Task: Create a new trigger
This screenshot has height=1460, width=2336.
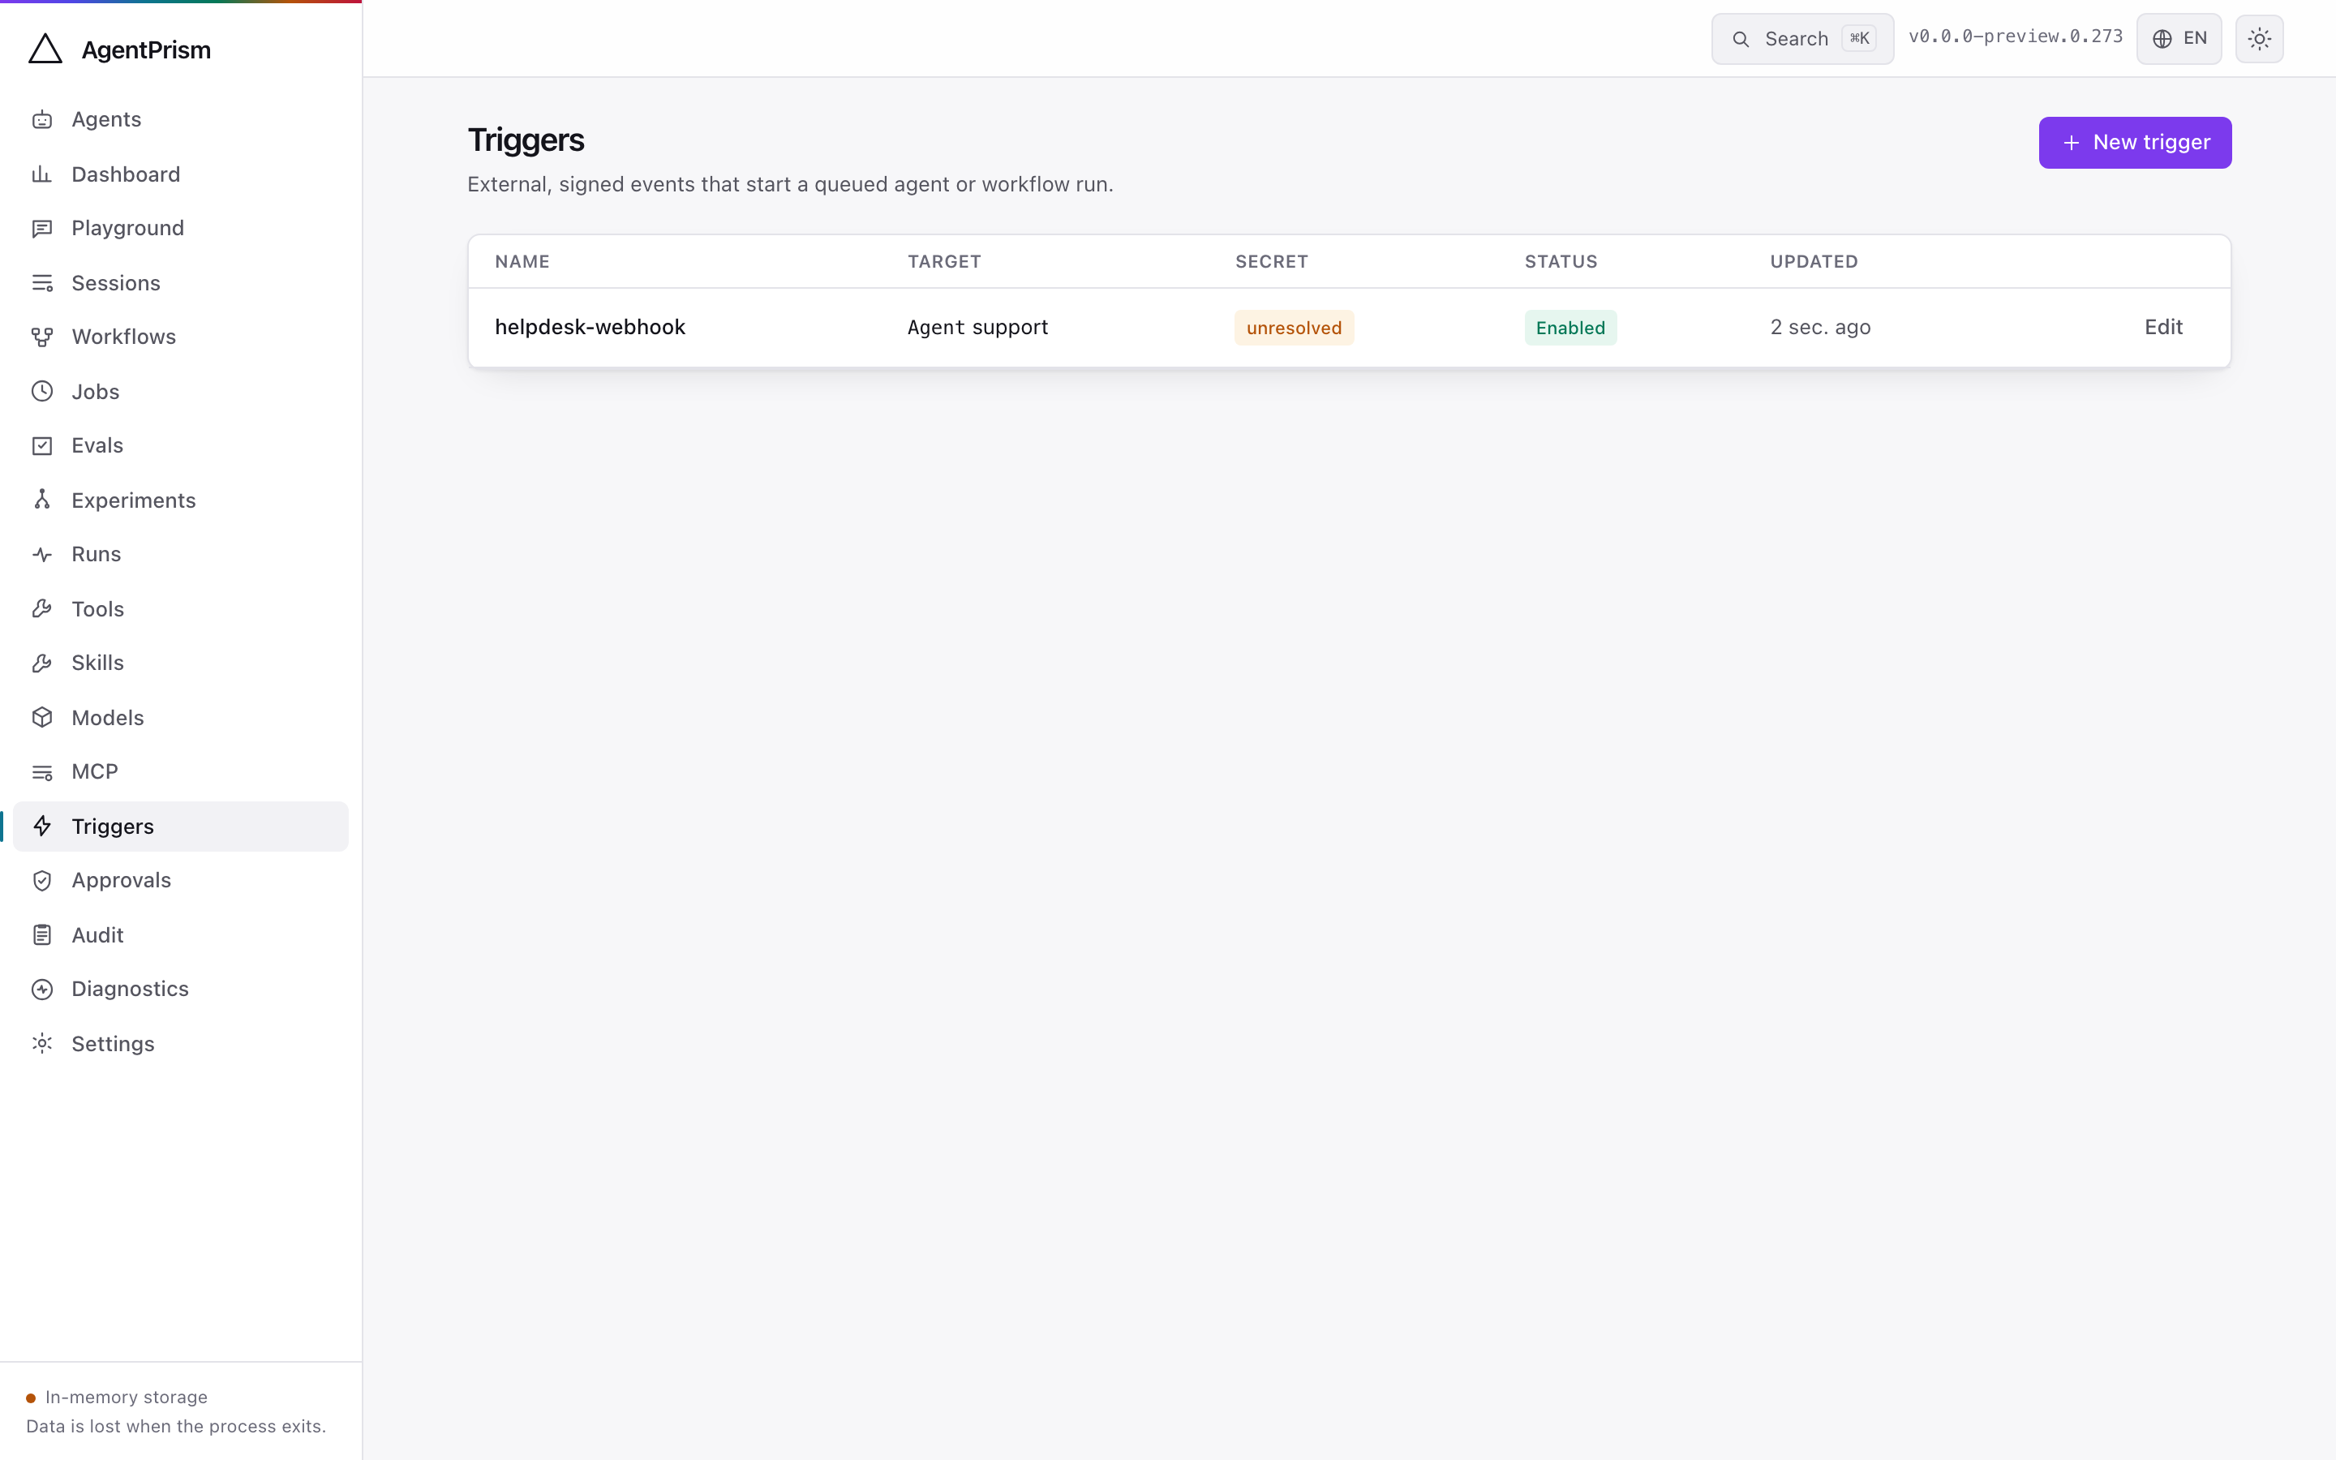Action: (x=2134, y=143)
